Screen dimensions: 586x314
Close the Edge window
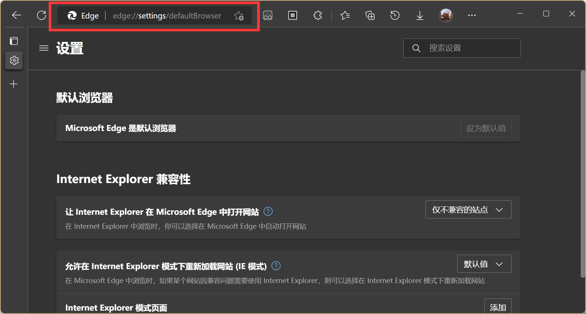pyautogui.click(x=572, y=14)
